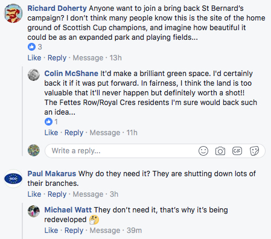The height and width of the screenshot is (239, 271).
Task: Like Richard Doherty's comment
Action: [x=34, y=58]
